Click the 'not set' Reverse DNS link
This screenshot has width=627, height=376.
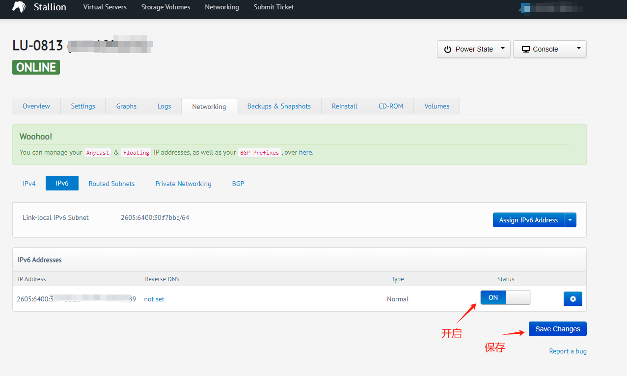click(154, 299)
